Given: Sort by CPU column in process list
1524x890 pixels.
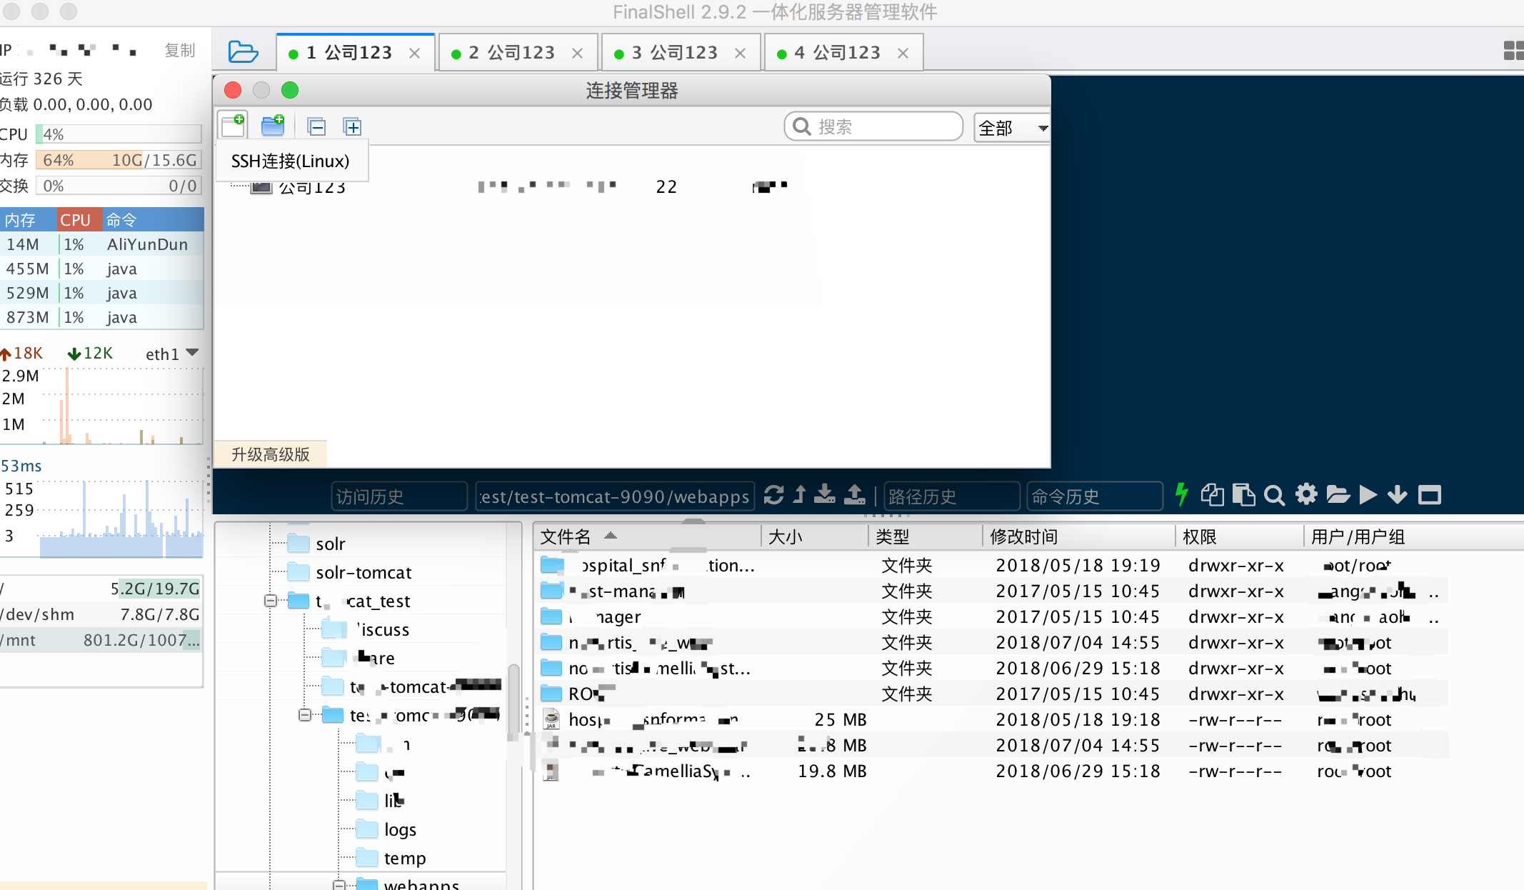Looking at the screenshot, I should tap(78, 220).
